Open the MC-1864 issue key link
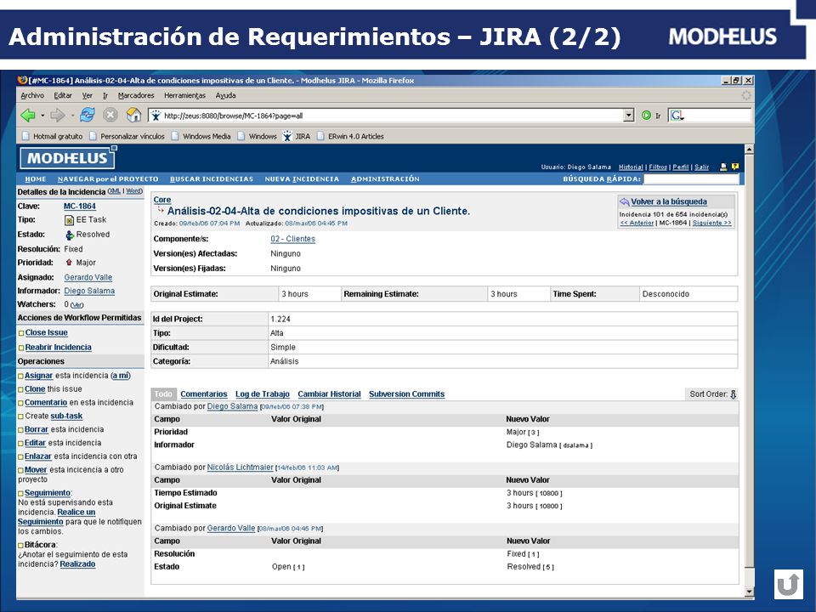The width and height of the screenshot is (816, 612). [x=80, y=207]
